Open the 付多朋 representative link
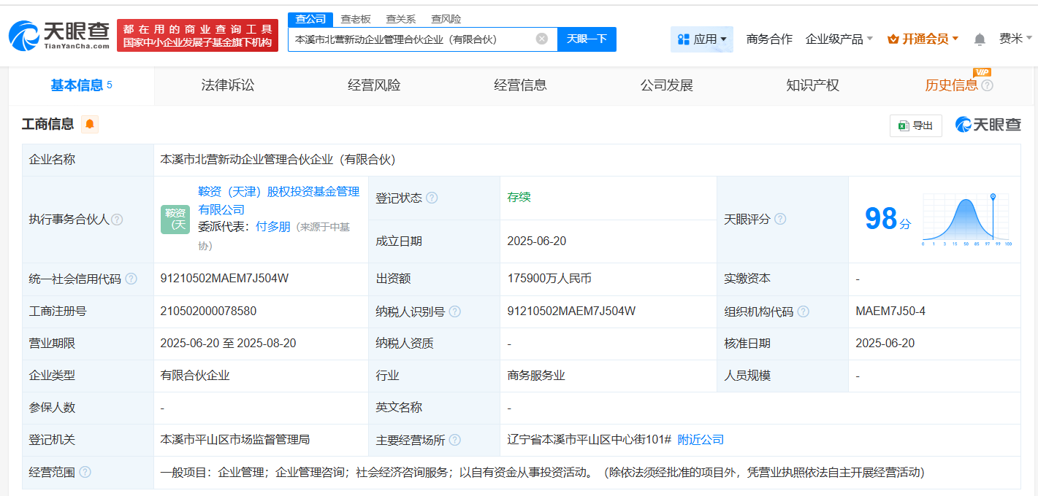This screenshot has height=496, width=1038. 273,227
